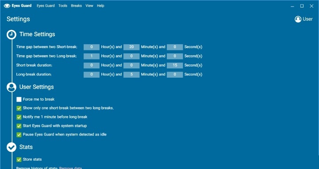Click the Long-break gap hours field showing 1
Viewport: 319px width, 169px height.
pos(92,56)
